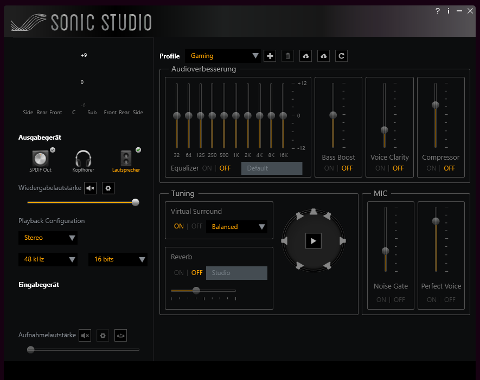Turn Reverb ON
Image resolution: width=480 pixels, height=380 pixels.
(179, 273)
